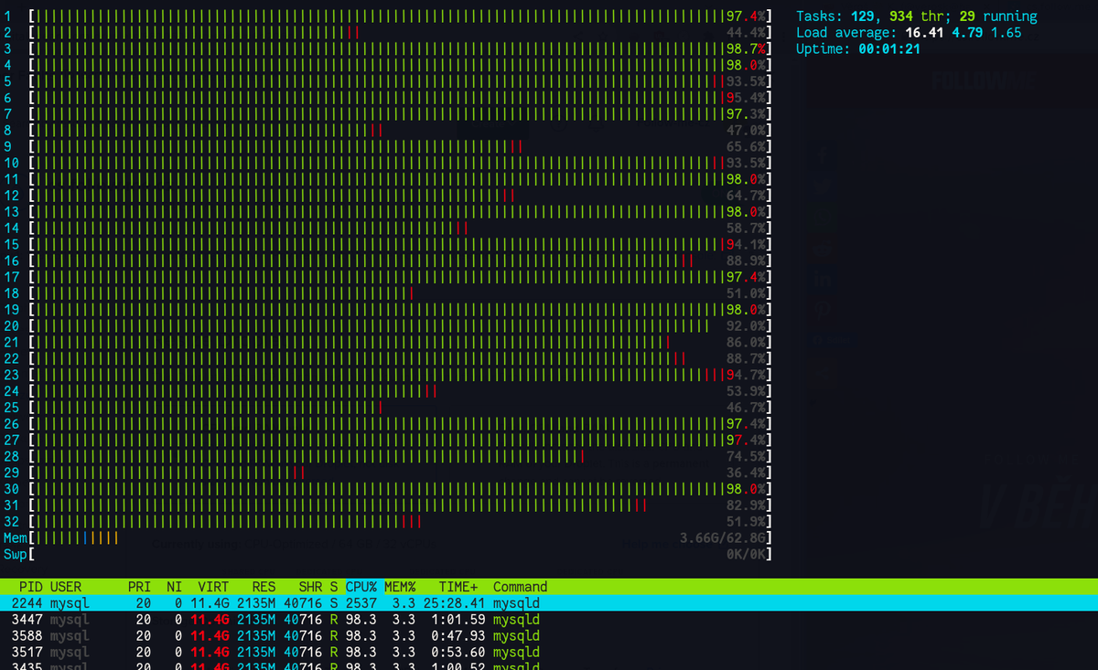Click the Uptime 00:01:21 line
The height and width of the screenshot is (670, 1098).
click(x=858, y=48)
